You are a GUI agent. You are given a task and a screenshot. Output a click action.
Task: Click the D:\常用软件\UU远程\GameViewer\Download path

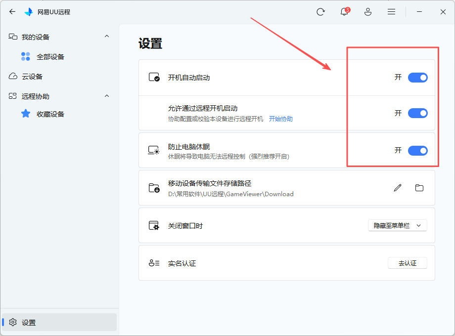click(230, 194)
